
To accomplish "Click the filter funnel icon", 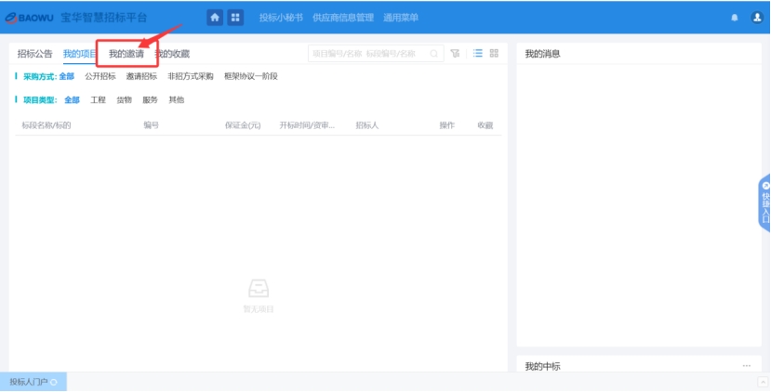I will [456, 53].
